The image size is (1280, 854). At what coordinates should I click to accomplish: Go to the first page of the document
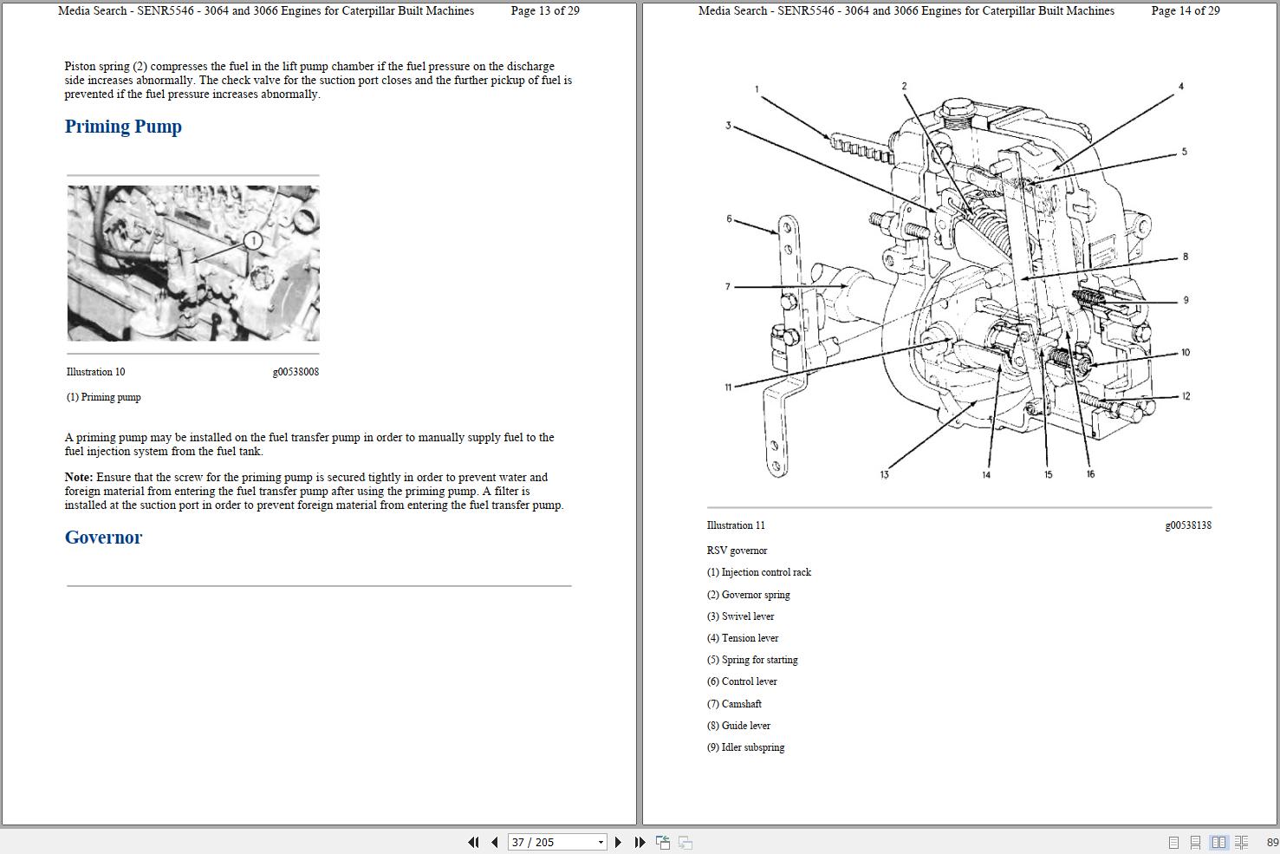tap(473, 842)
